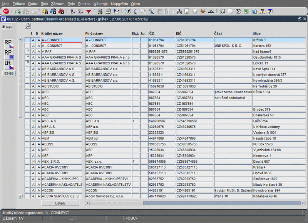Click the RP Czech flag sidebar button
The image size is (308, 223).
pos(9,44)
